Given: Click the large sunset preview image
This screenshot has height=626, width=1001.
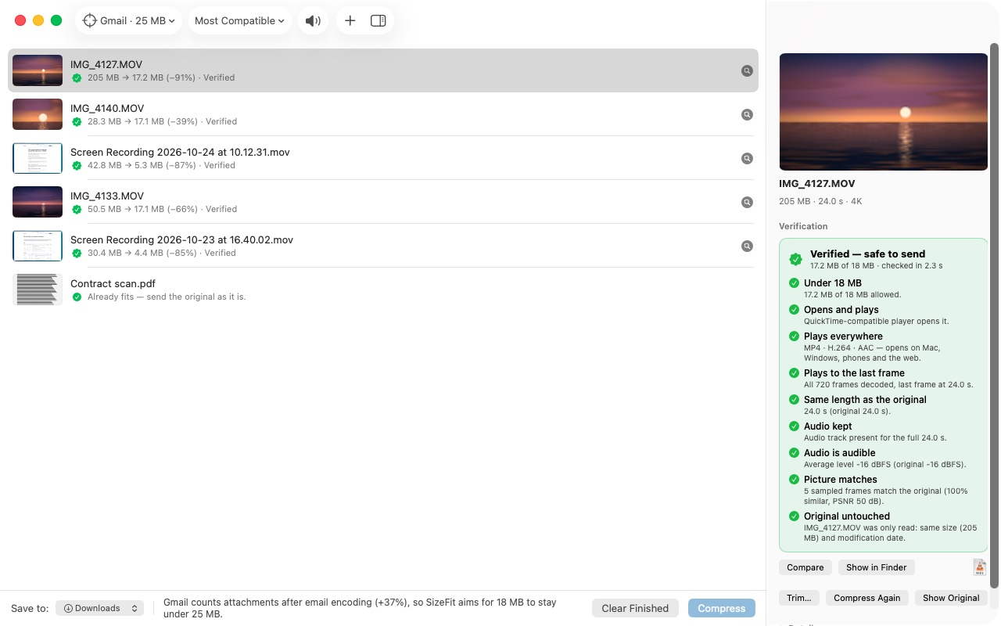Looking at the screenshot, I should [x=884, y=112].
